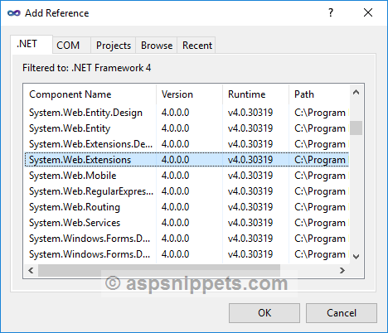This screenshot has width=388, height=333.
Task: Switch to the Projects tab
Action: tap(113, 45)
